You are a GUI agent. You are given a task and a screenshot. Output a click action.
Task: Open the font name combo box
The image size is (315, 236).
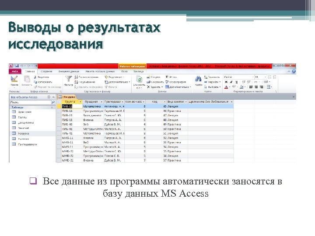point(239,77)
